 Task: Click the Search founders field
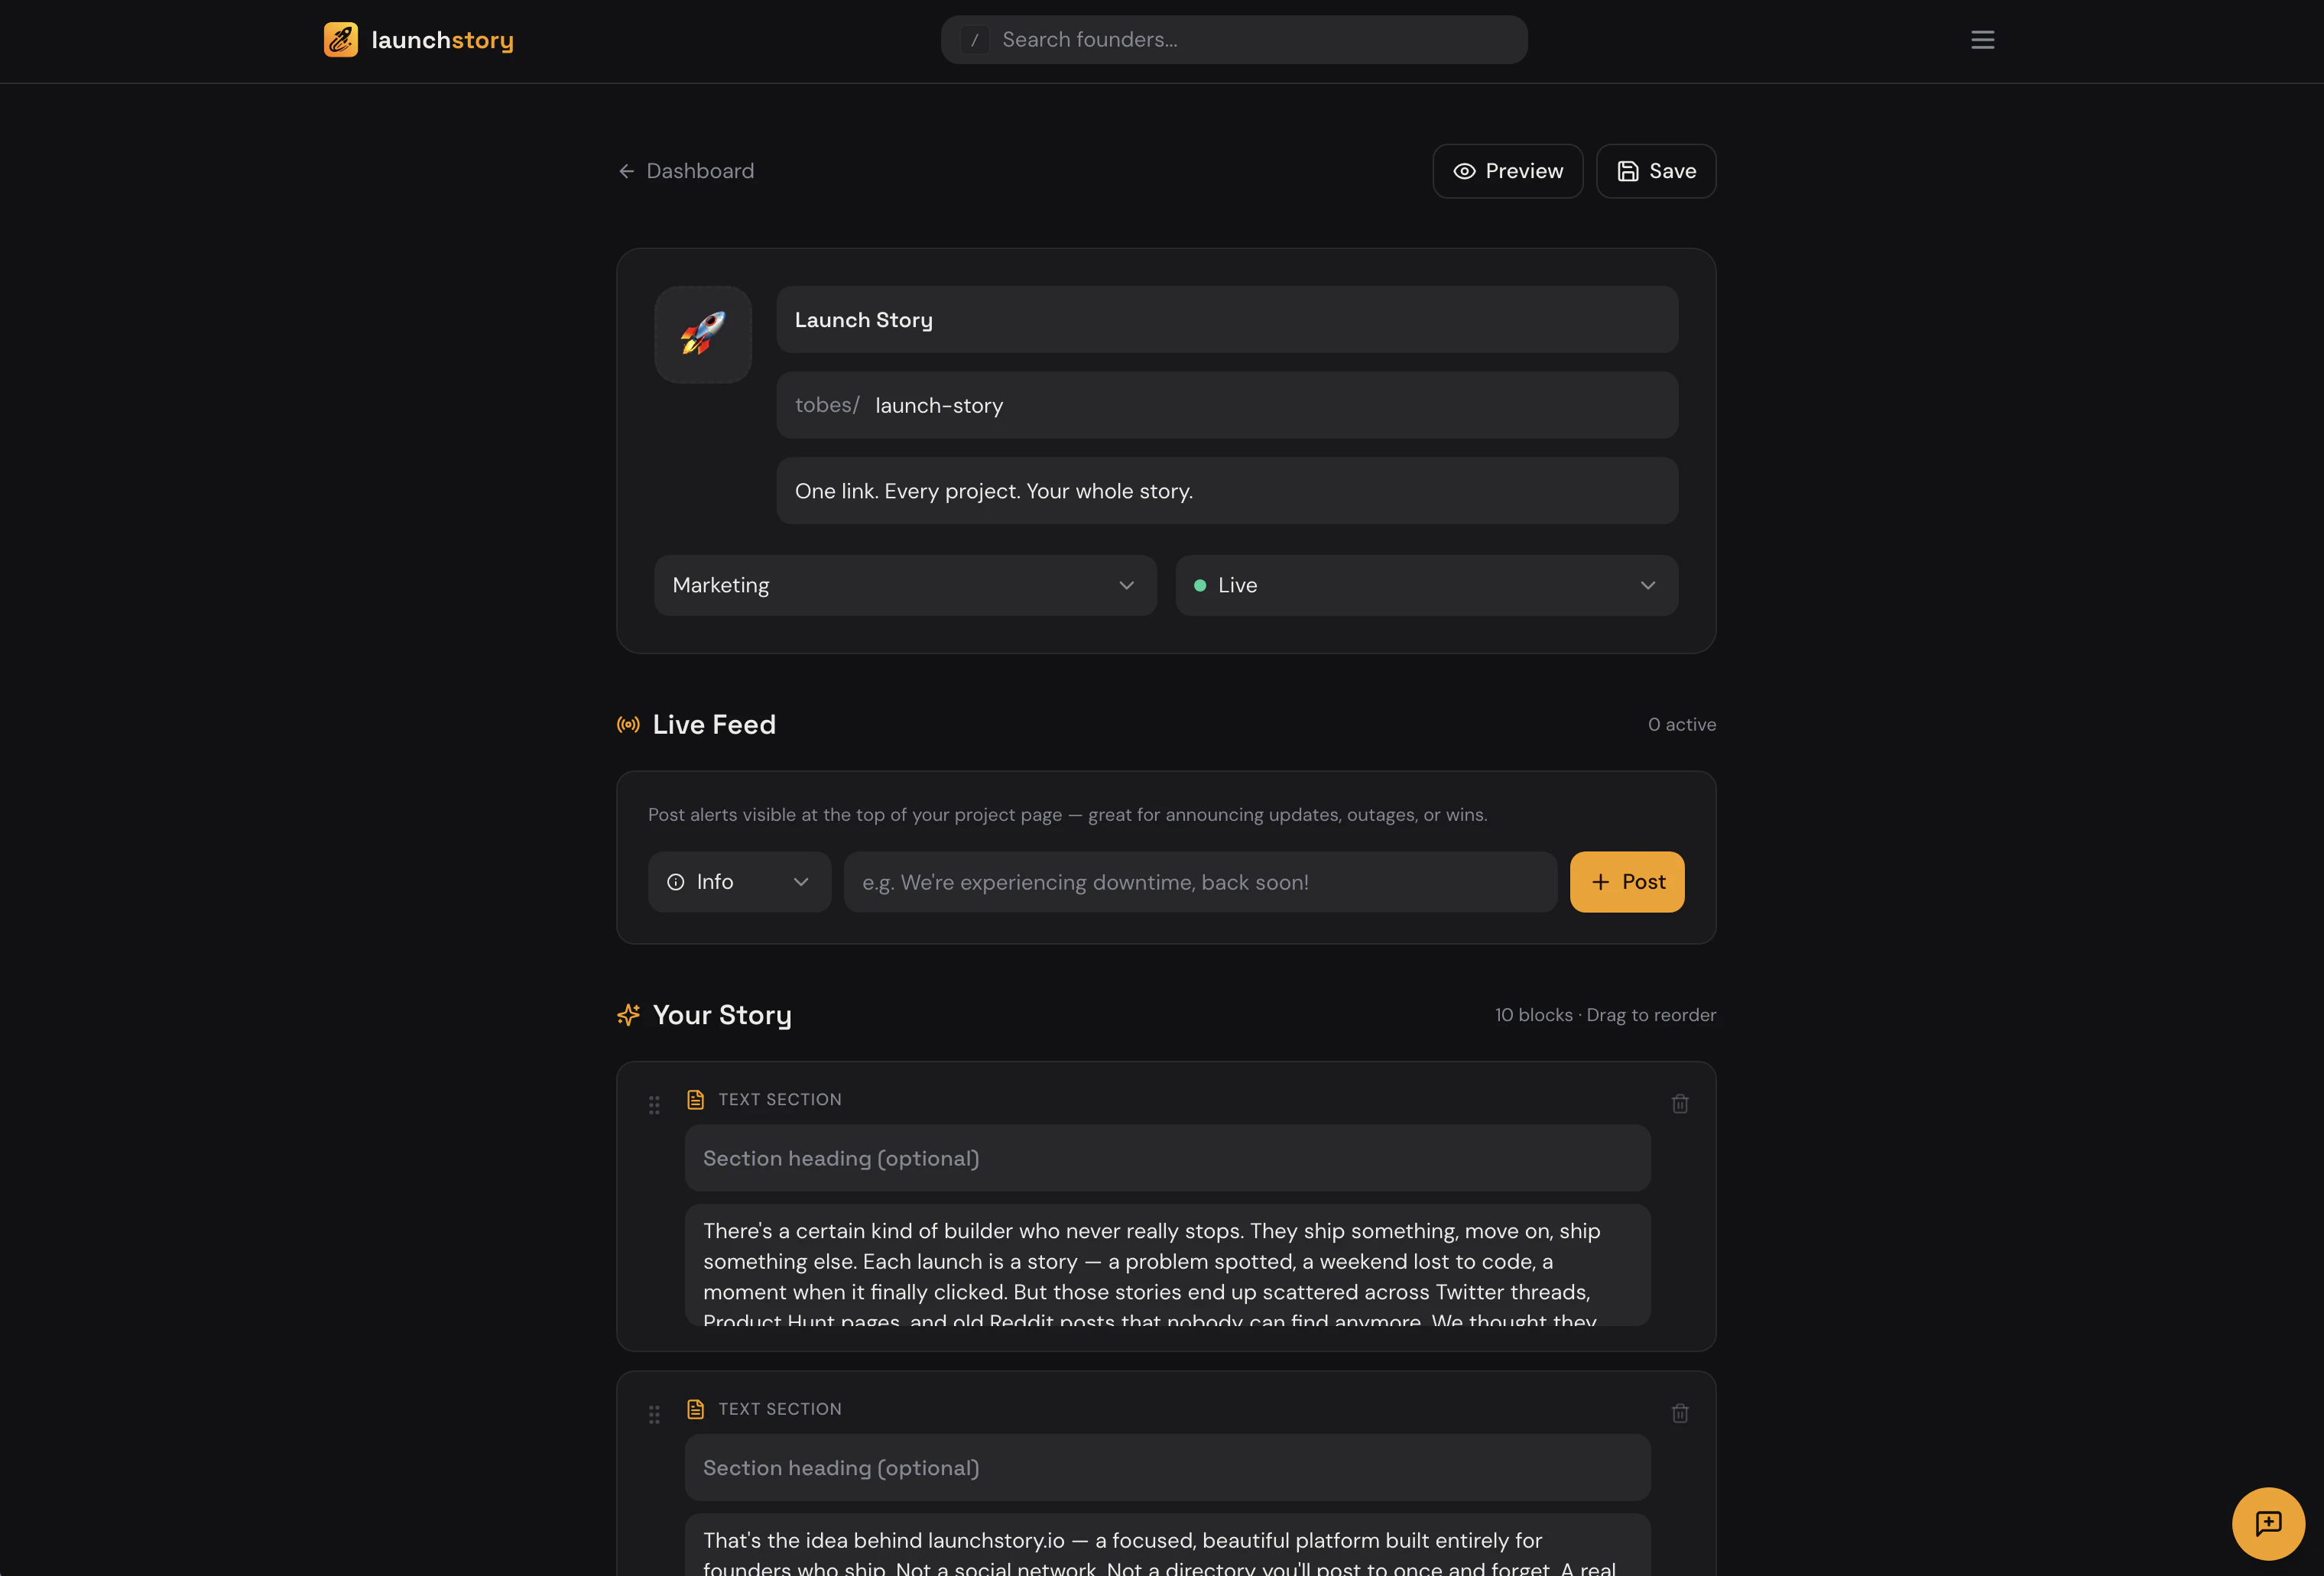pos(1233,39)
